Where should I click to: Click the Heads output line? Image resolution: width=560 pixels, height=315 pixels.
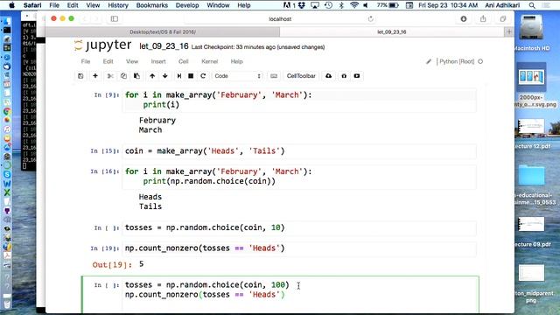click(150, 197)
